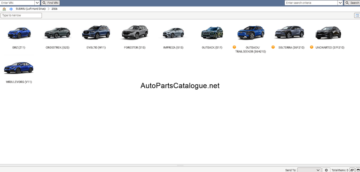The image size is (360, 172).
Task: Select the SOLTERRA car thumbnail
Action: 290,32
